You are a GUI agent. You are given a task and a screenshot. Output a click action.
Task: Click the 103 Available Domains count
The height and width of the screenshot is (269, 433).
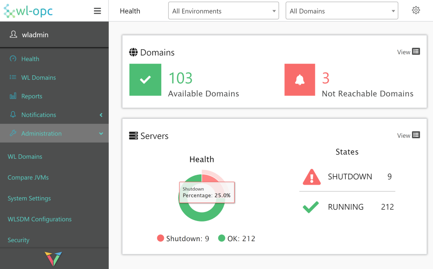click(180, 78)
